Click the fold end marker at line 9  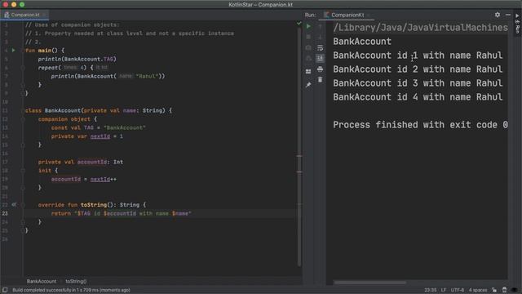[x=23, y=93]
